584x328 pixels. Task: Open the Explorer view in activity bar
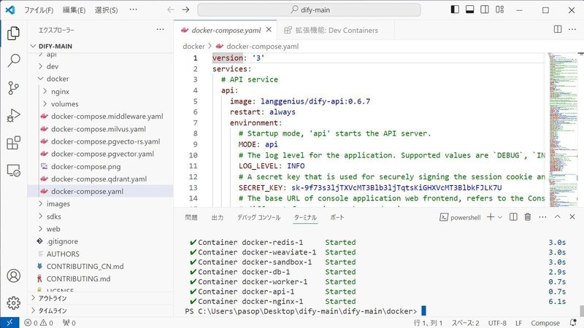click(13, 33)
